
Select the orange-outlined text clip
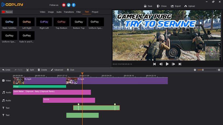pos(96,108)
